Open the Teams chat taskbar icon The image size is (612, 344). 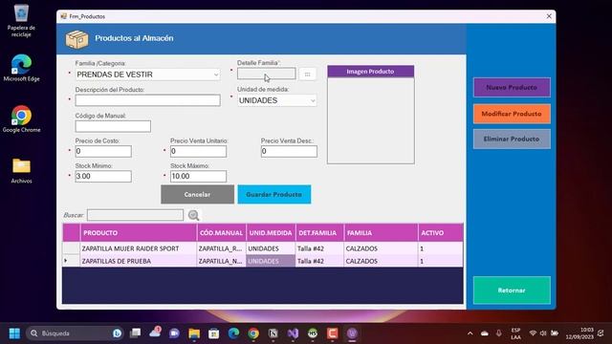(x=174, y=333)
